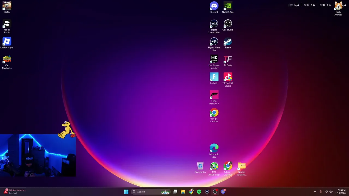Open the blue arrow app in taskbar
Image resolution: width=349 pixels, height=196 pixels.
point(207,192)
